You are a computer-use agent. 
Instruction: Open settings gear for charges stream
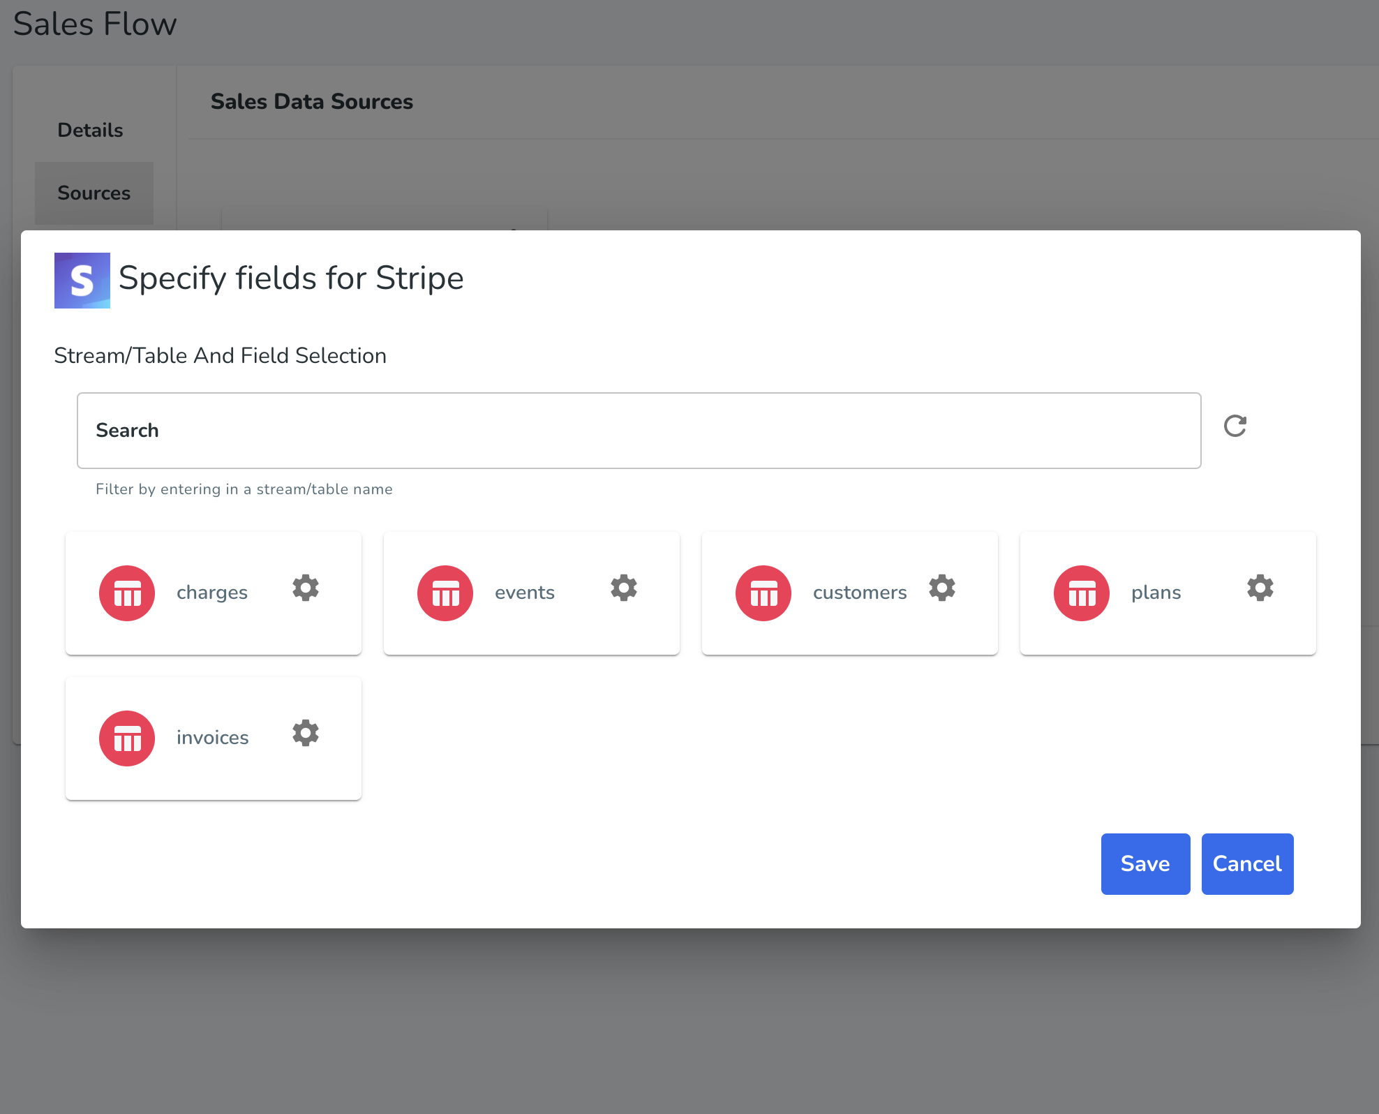tap(306, 588)
